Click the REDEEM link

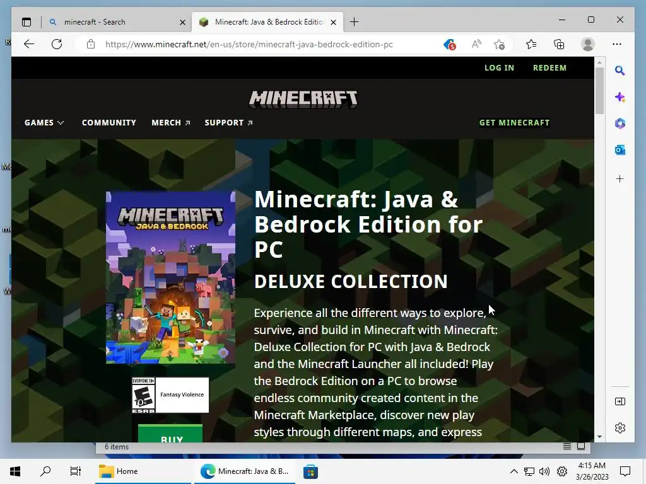[549, 68]
